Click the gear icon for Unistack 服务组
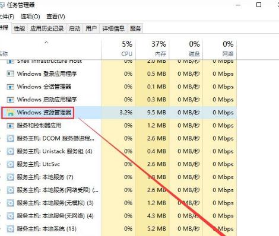The width and height of the screenshot is (279, 236). [10, 151]
